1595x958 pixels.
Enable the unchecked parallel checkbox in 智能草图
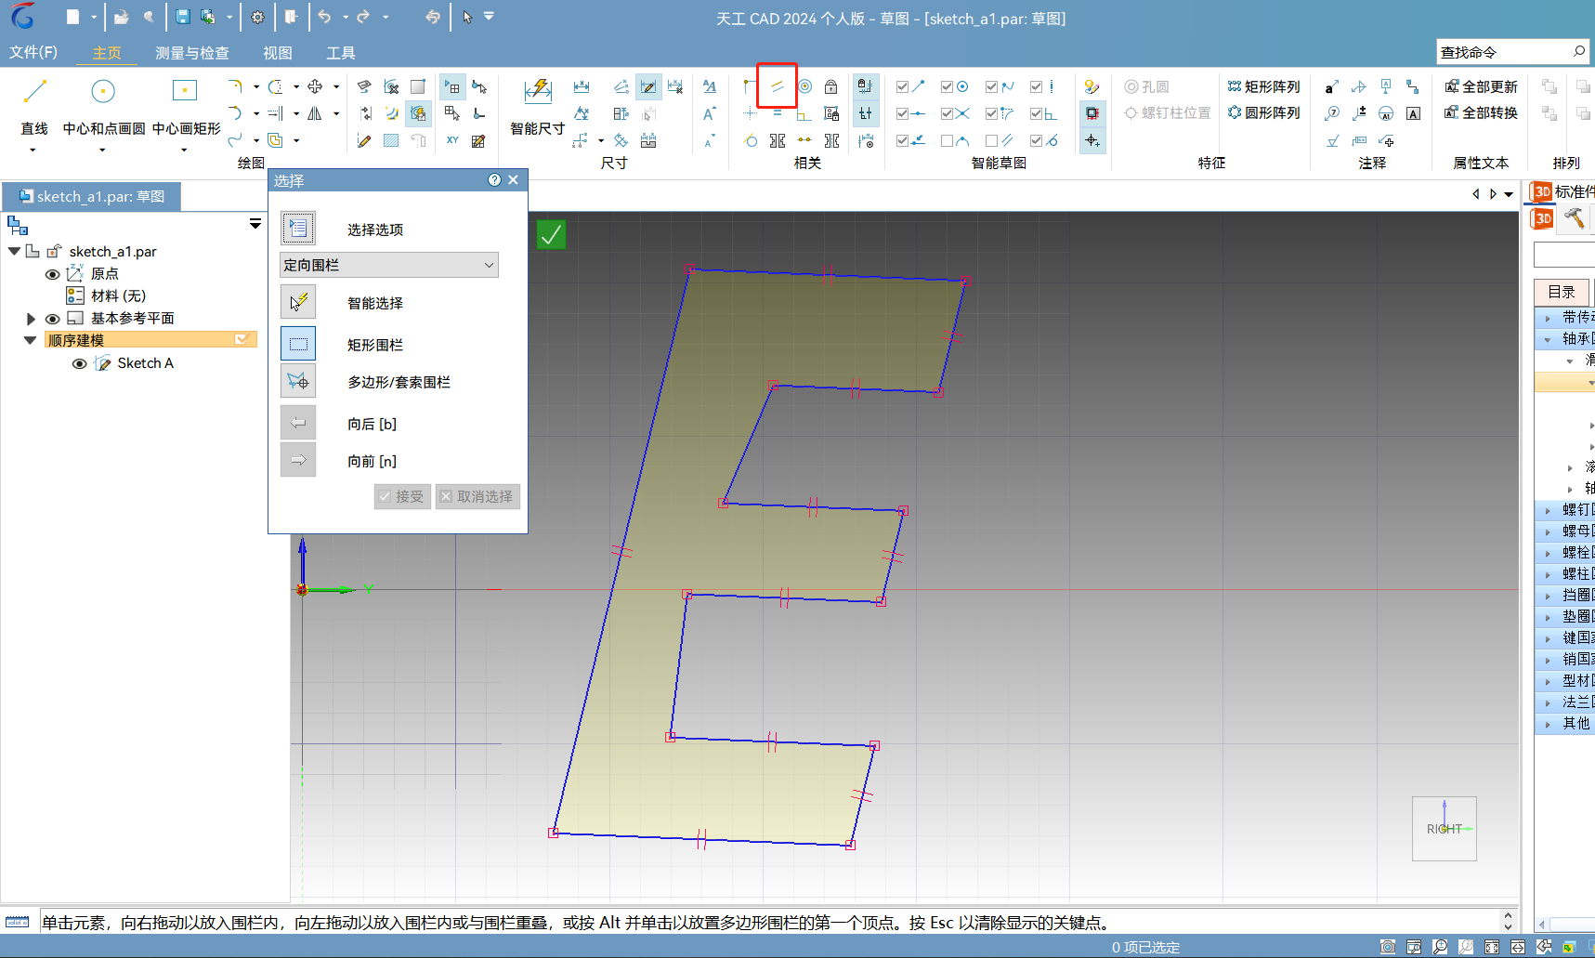[991, 140]
